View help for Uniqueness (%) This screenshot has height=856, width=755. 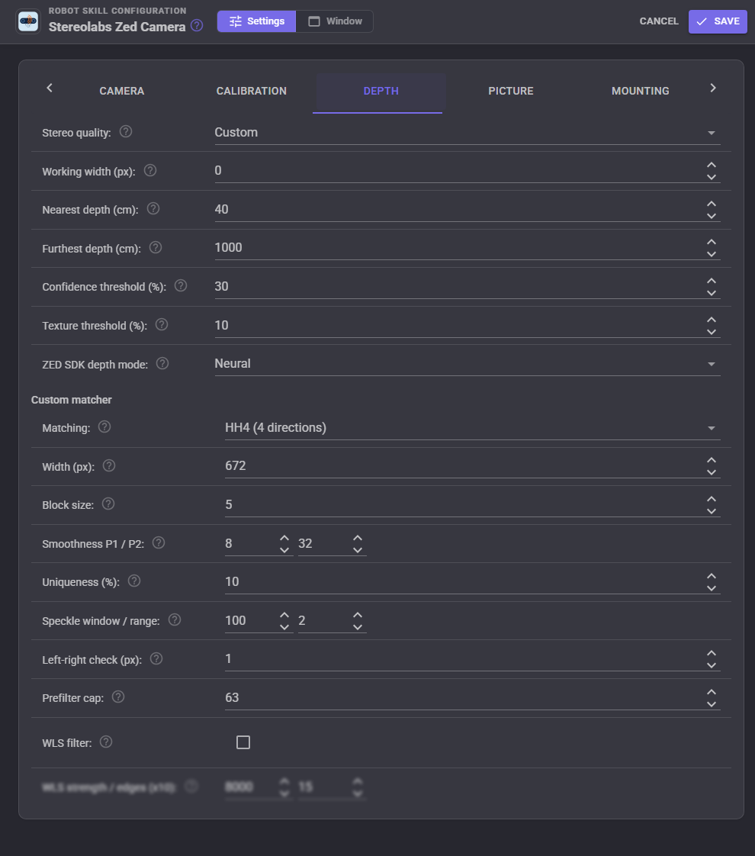[133, 581]
